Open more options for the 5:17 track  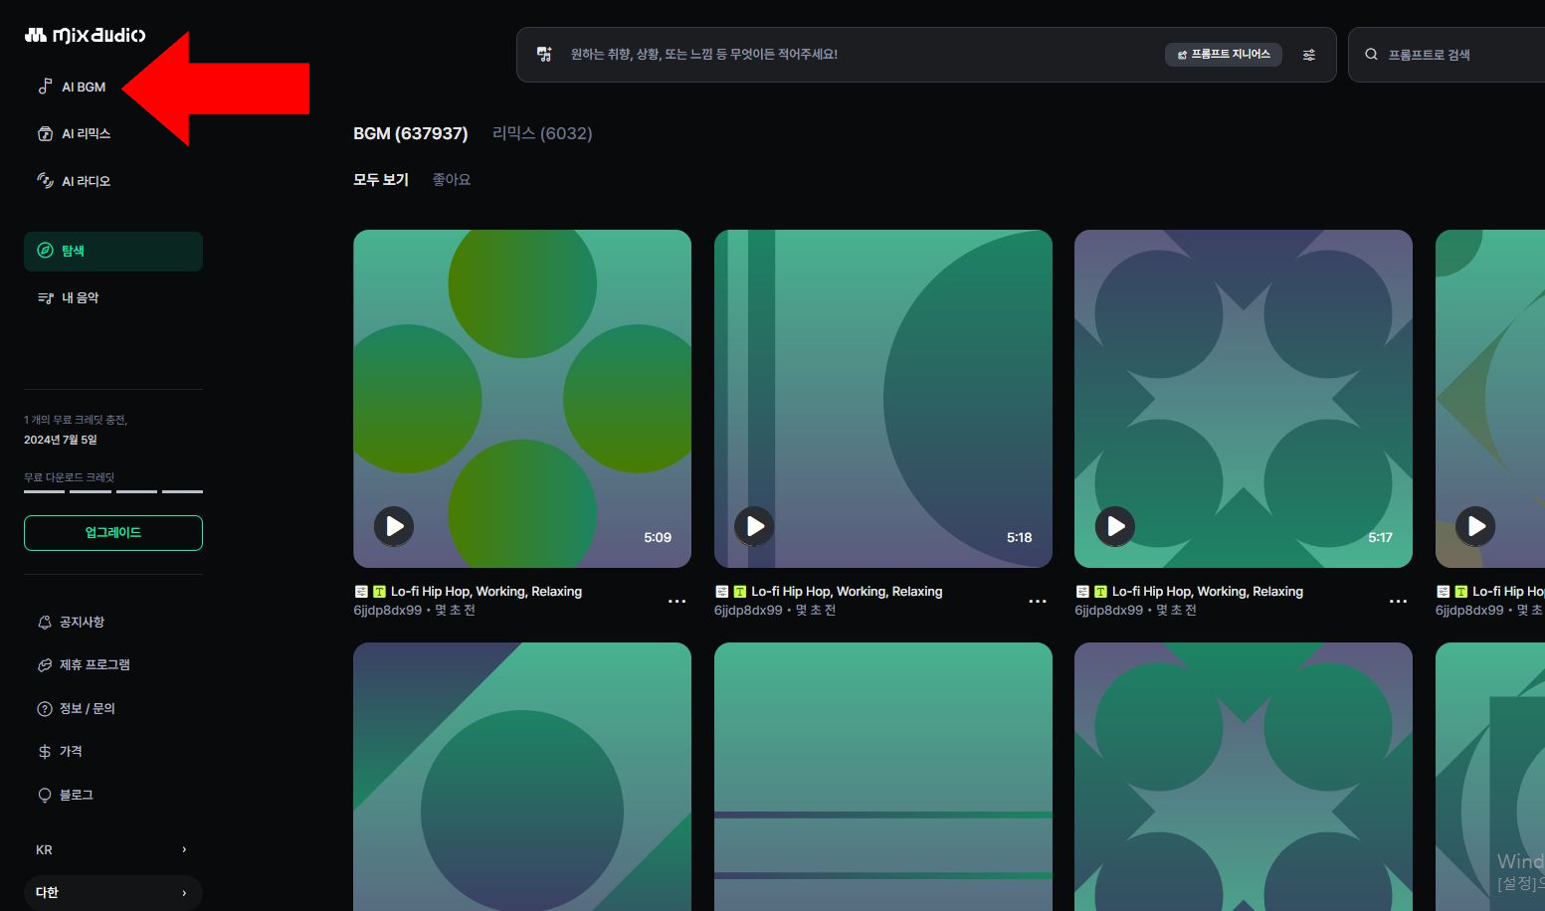(1398, 602)
